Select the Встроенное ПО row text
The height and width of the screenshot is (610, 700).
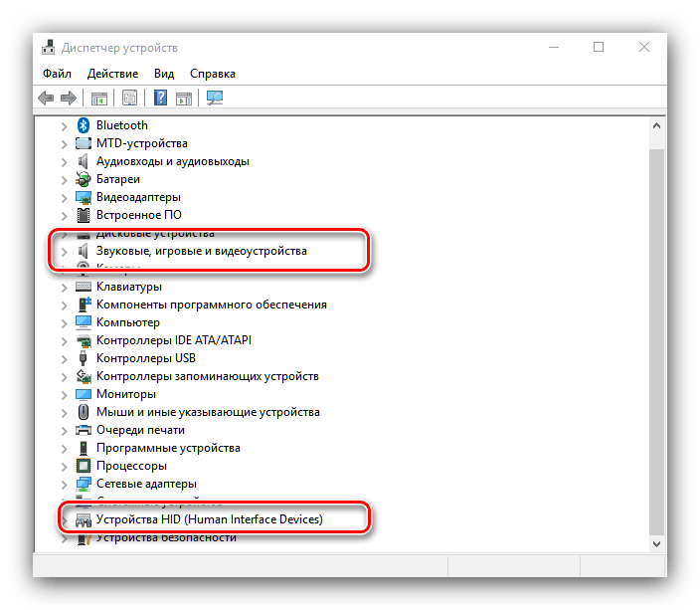point(139,215)
